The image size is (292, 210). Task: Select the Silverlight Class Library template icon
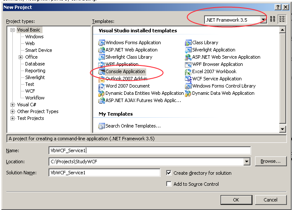[102, 57]
